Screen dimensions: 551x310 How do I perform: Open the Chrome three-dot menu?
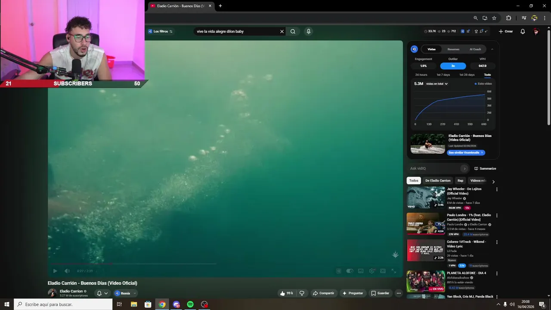tap(545, 18)
